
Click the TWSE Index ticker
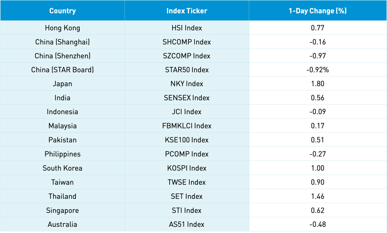click(x=187, y=182)
